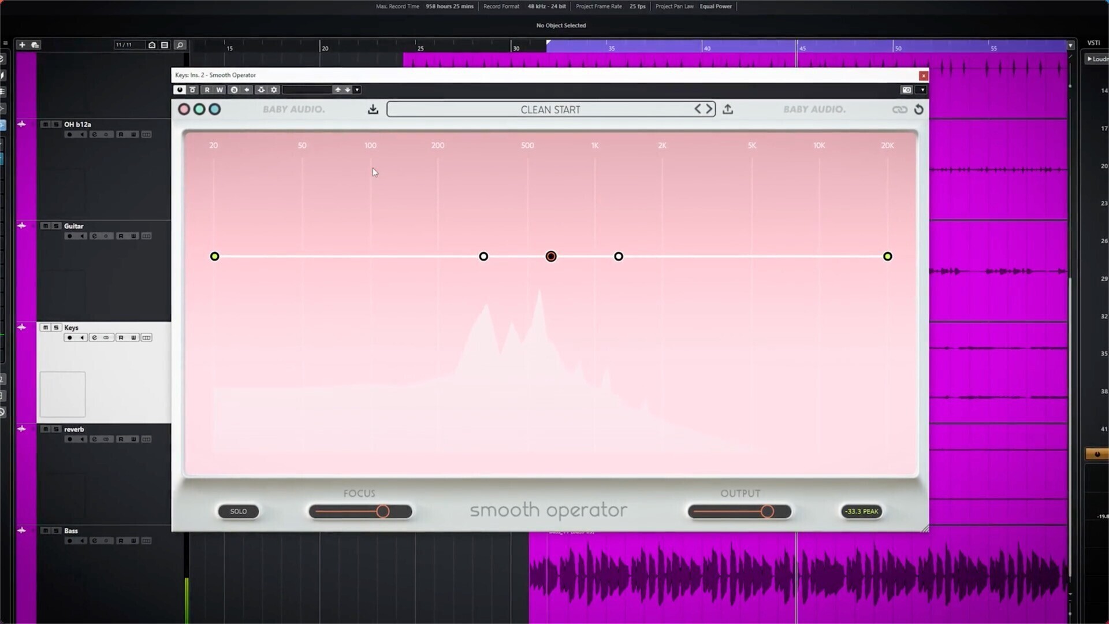1109x624 pixels.
Task: Select the blue color theme circle
Action: (215, 109)
